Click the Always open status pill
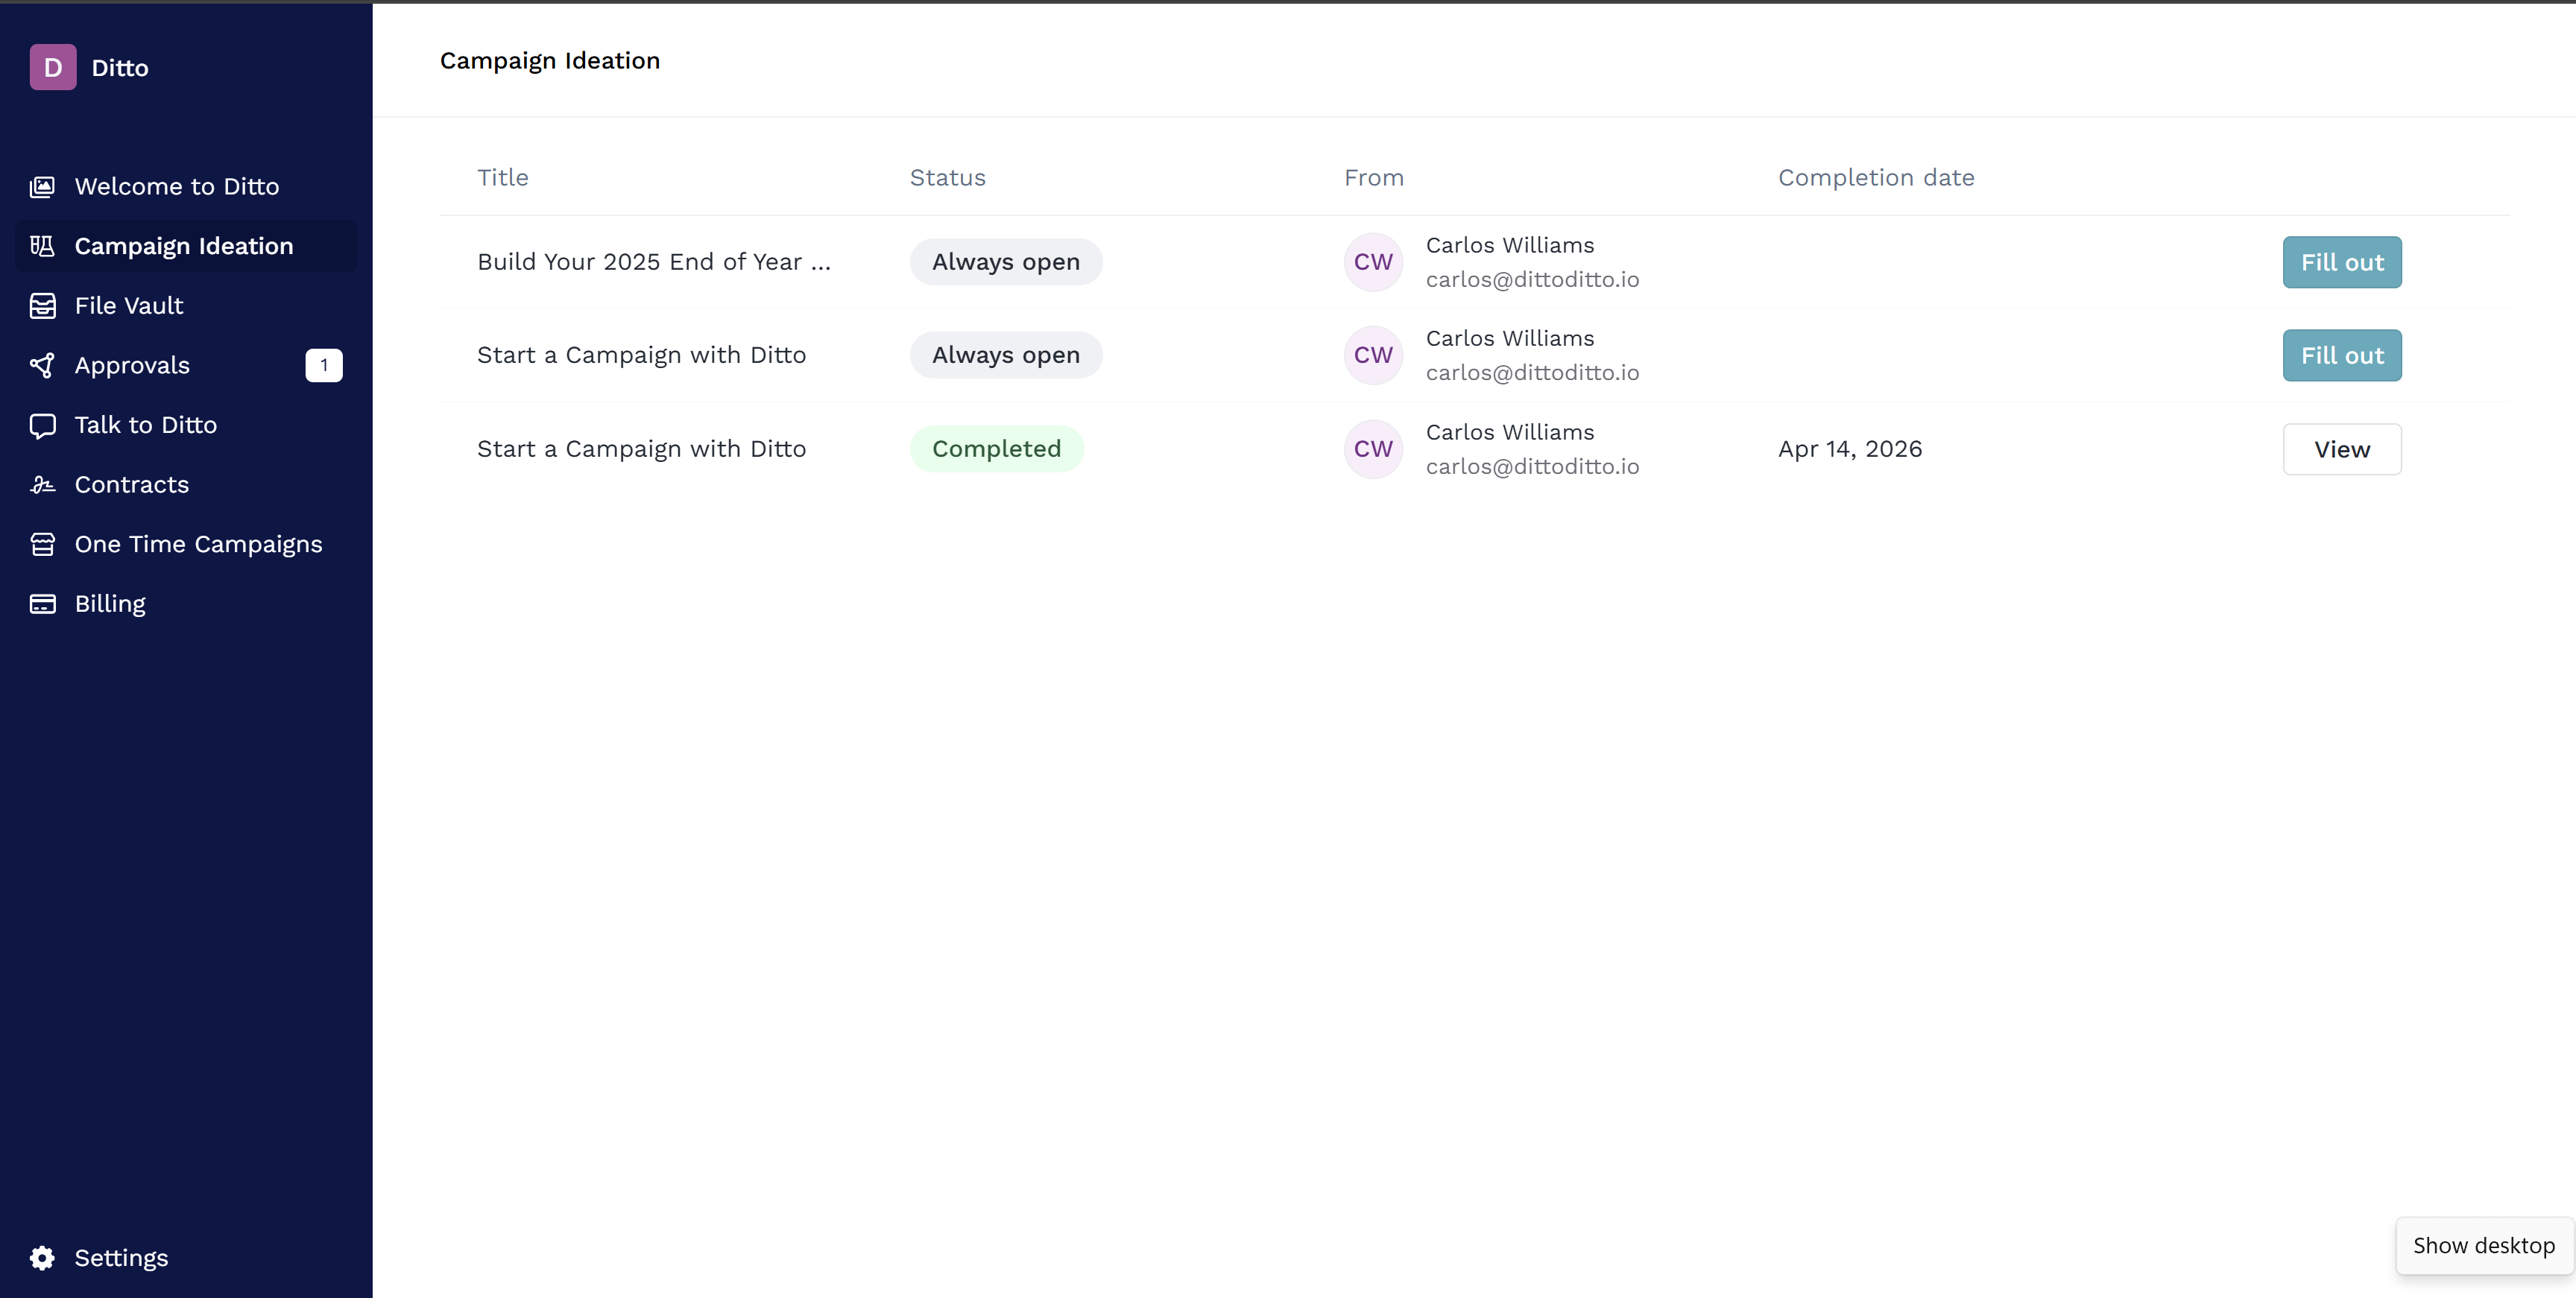 tap(1005, 261)
